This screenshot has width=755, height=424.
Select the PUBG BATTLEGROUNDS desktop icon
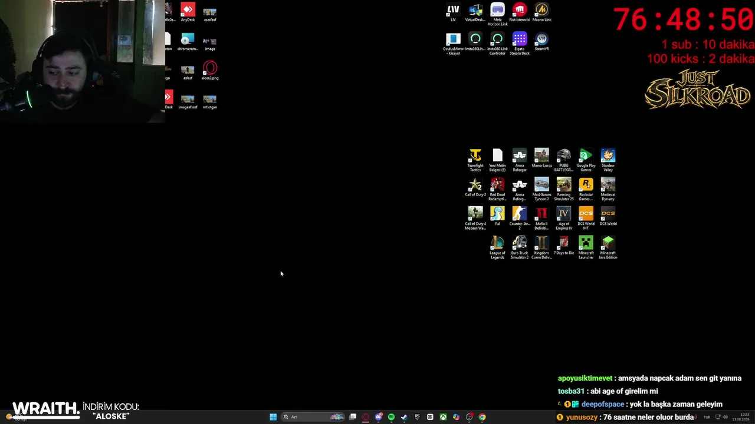point(564,160)
